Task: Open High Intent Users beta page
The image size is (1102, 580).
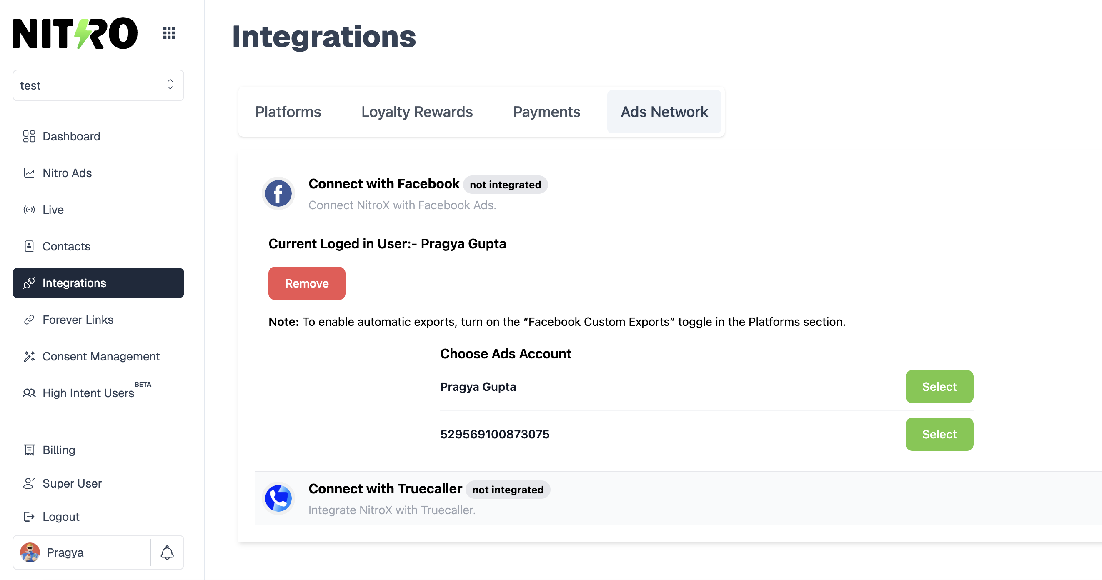Action: [x=98, y=393]
